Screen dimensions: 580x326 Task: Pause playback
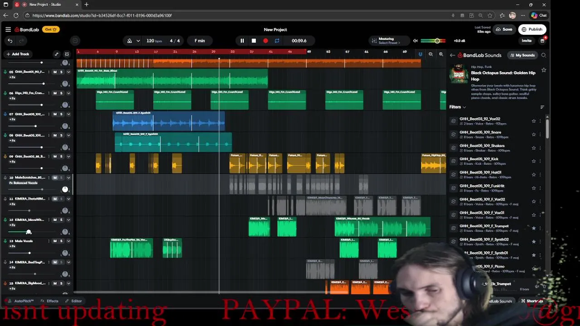[242, 41]
